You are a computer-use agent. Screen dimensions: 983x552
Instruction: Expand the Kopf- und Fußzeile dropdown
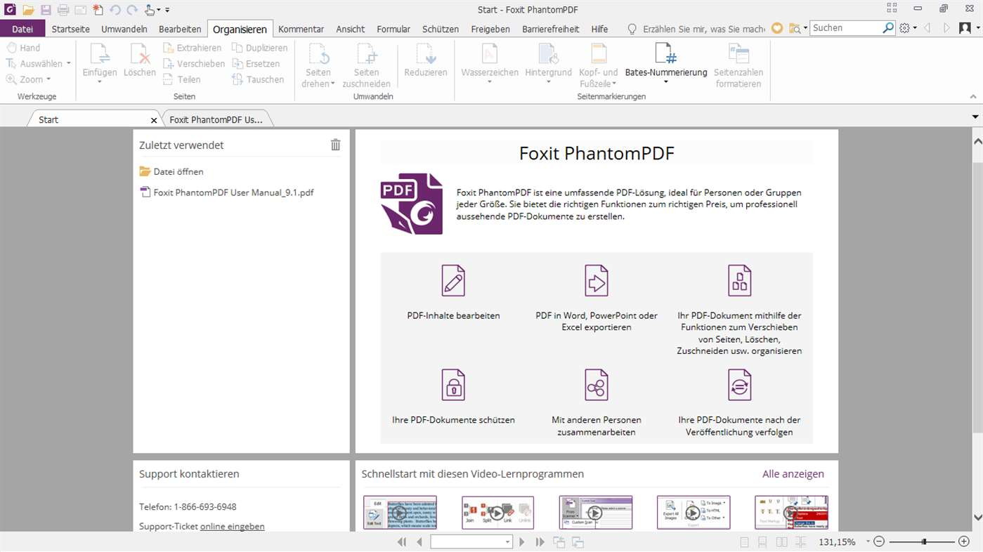[x=613, y=84]
